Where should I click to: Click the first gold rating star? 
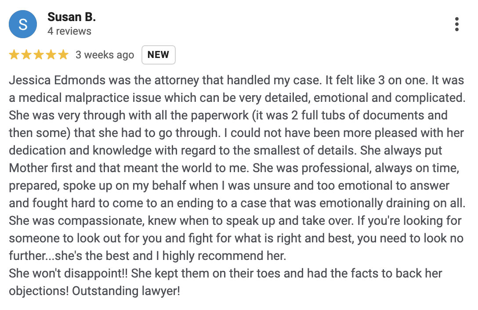[14, 55]
